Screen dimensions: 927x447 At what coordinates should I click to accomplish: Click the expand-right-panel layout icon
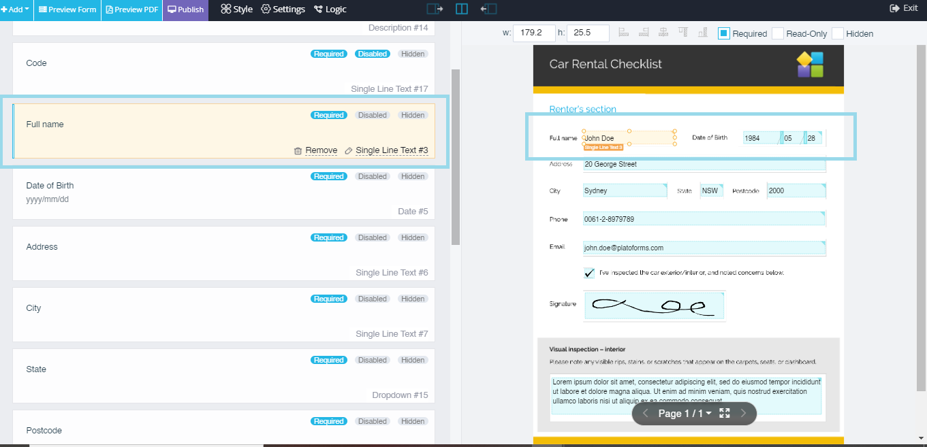[x=488, y=9]
